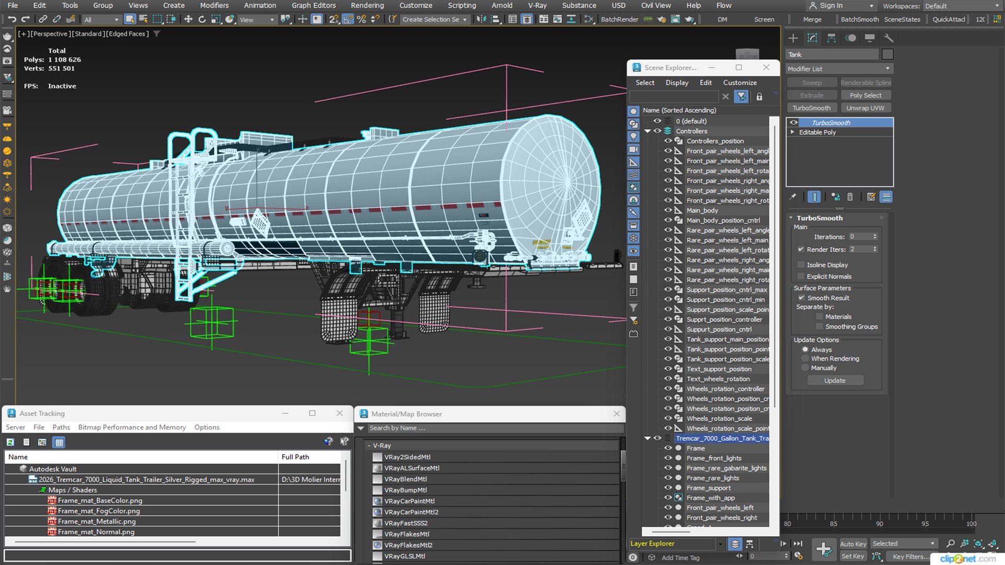
Task: Click the Pin Stack icon
Action: [793, 197]
